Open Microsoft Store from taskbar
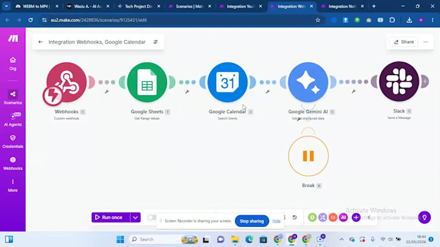 pyautogui.click(x=263, y=239)
